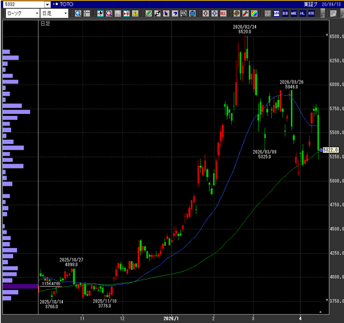Click the current price label 5322.0
The image size is (344, 323).
(331, 150)
